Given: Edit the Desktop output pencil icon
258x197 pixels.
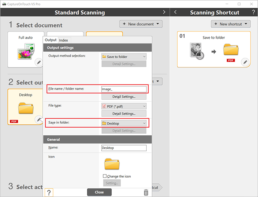Looking at the screenshot, I should point(39,119).
